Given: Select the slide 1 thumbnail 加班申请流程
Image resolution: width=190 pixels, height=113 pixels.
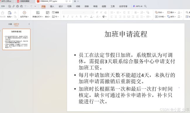Looking at the screenshot, I should [x=16, y=39].
